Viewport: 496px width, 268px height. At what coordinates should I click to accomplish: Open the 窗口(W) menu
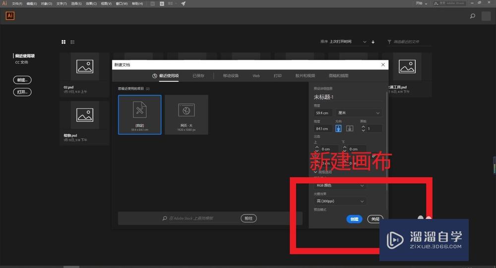click(x=122, y=3)
